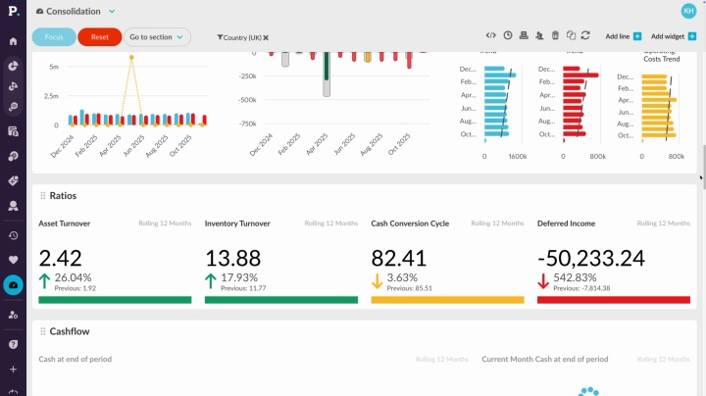Toggle the Focus mode button
This screenshot has height=396, width=706.
coord(54,37)
